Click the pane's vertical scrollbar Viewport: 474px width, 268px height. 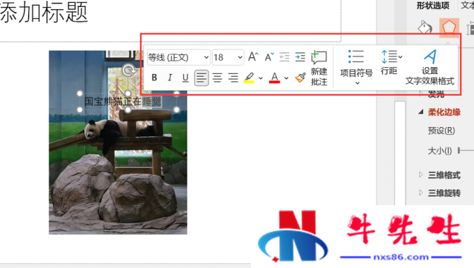[399, 153]
